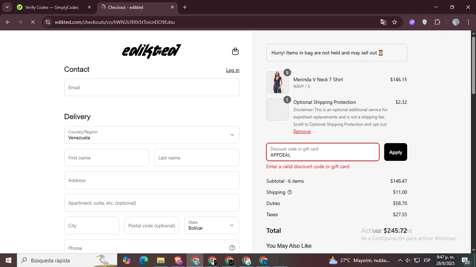Viewport: 476px width, 267px height.
Task: Switch to the Checkout - edikted tab
Action: coord(137,7)
